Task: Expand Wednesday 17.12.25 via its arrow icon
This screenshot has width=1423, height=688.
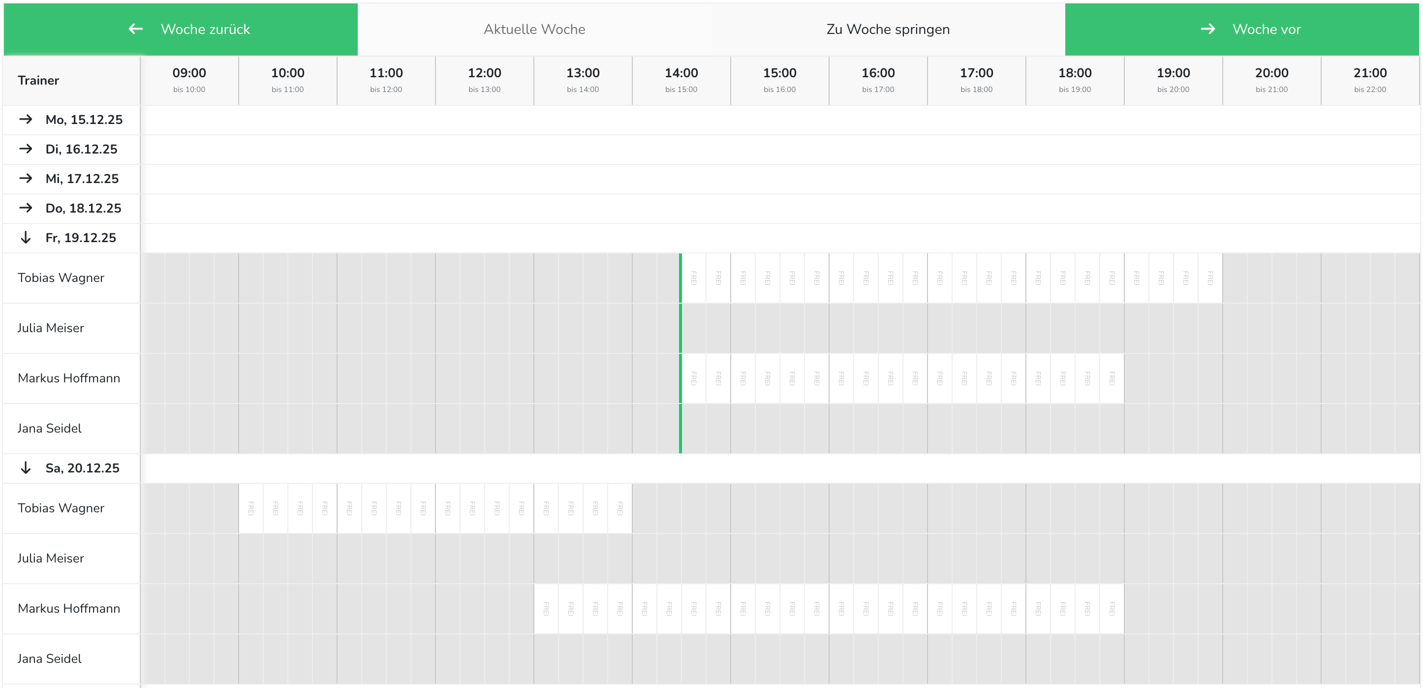Action: [x=26, y=179]
